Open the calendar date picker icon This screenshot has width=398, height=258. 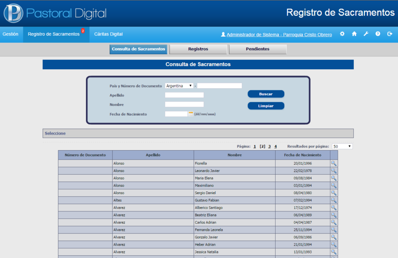[x=190, y=114]
